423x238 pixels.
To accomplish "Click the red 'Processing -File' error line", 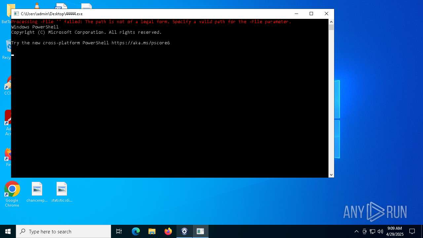I will tap(151, 22).
